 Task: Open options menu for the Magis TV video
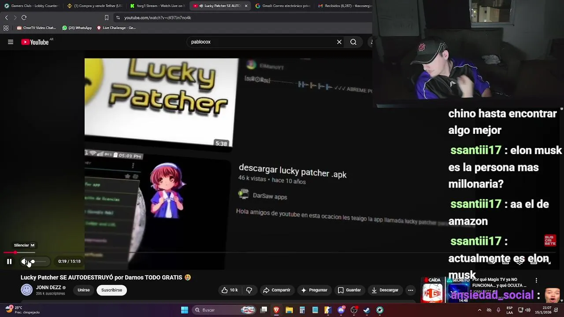(x=536, y=280)
